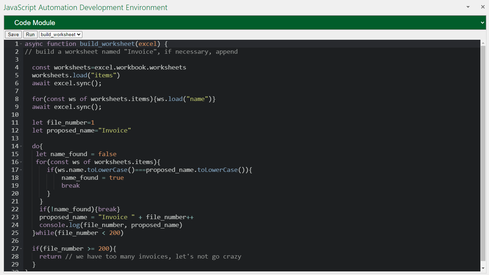The image size is (489, 275).
Task: Fold the if block at line 27
Action: coord(21,249)
